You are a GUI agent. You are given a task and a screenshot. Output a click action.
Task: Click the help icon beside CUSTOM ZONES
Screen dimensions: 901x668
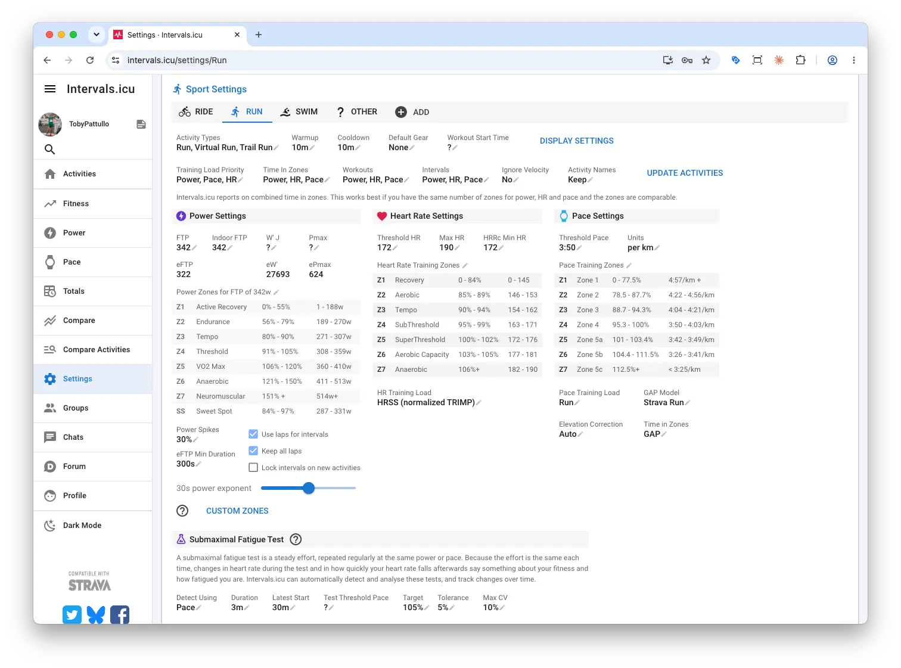pos(182,511)
